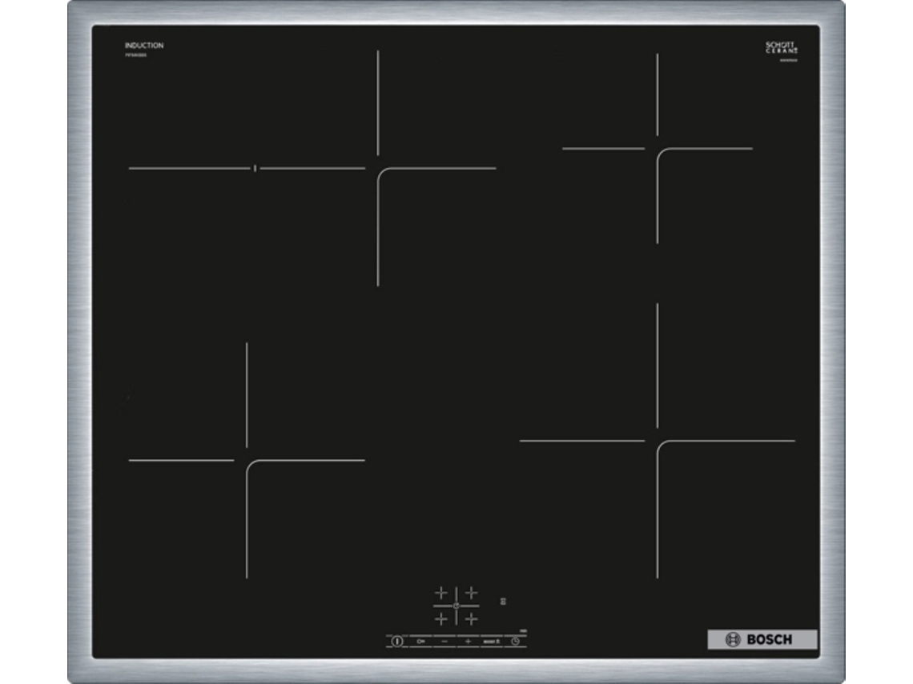Select the rear-right zone plus in selector

pyautogui.click(x=471, y=593)
